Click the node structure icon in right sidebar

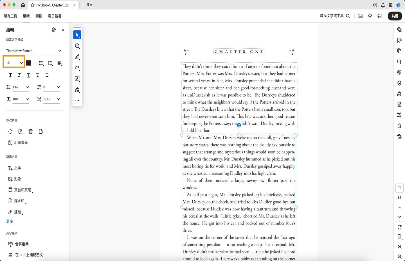click(x=399, y=115)
